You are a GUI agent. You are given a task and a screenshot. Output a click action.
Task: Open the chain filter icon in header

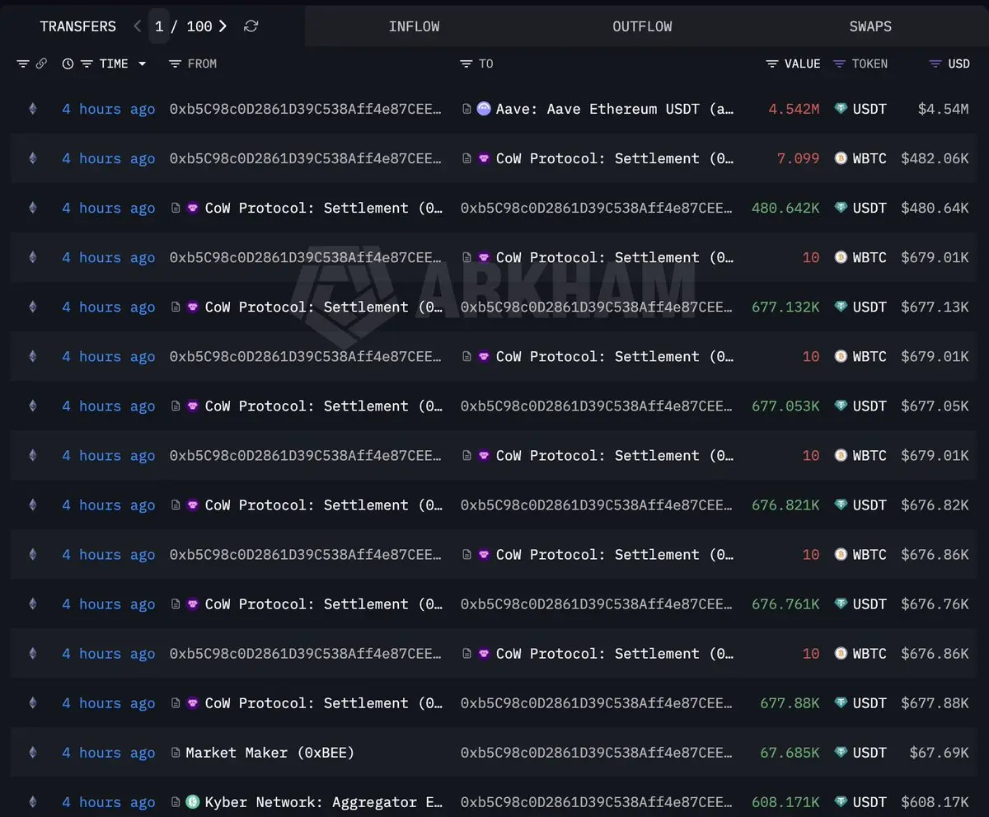[22, 63]
